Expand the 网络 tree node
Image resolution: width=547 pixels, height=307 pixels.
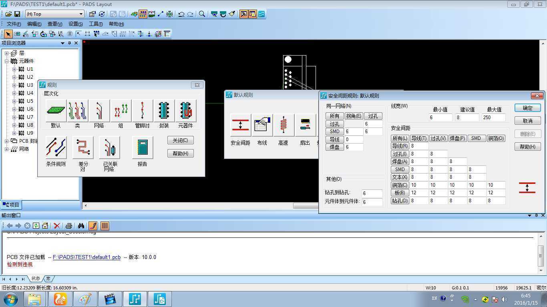click(x=7, y=149)
